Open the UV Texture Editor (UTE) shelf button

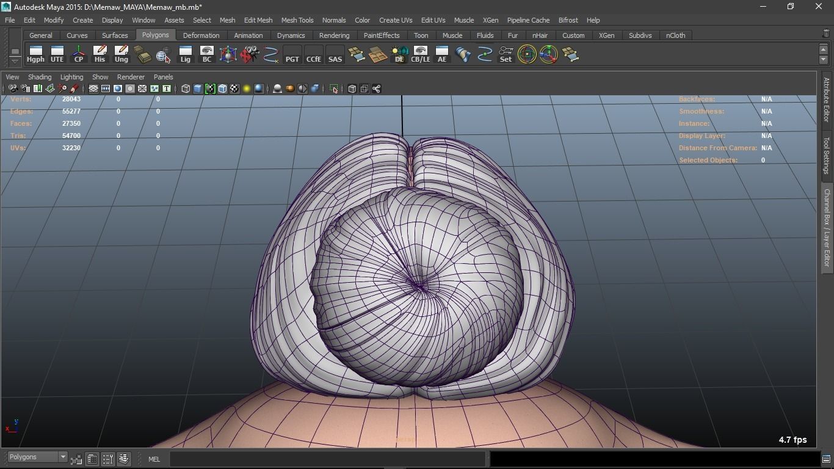point(57,54)
